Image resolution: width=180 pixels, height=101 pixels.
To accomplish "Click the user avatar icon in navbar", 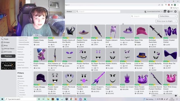I will pyautogui.click(x=145, y=12).
